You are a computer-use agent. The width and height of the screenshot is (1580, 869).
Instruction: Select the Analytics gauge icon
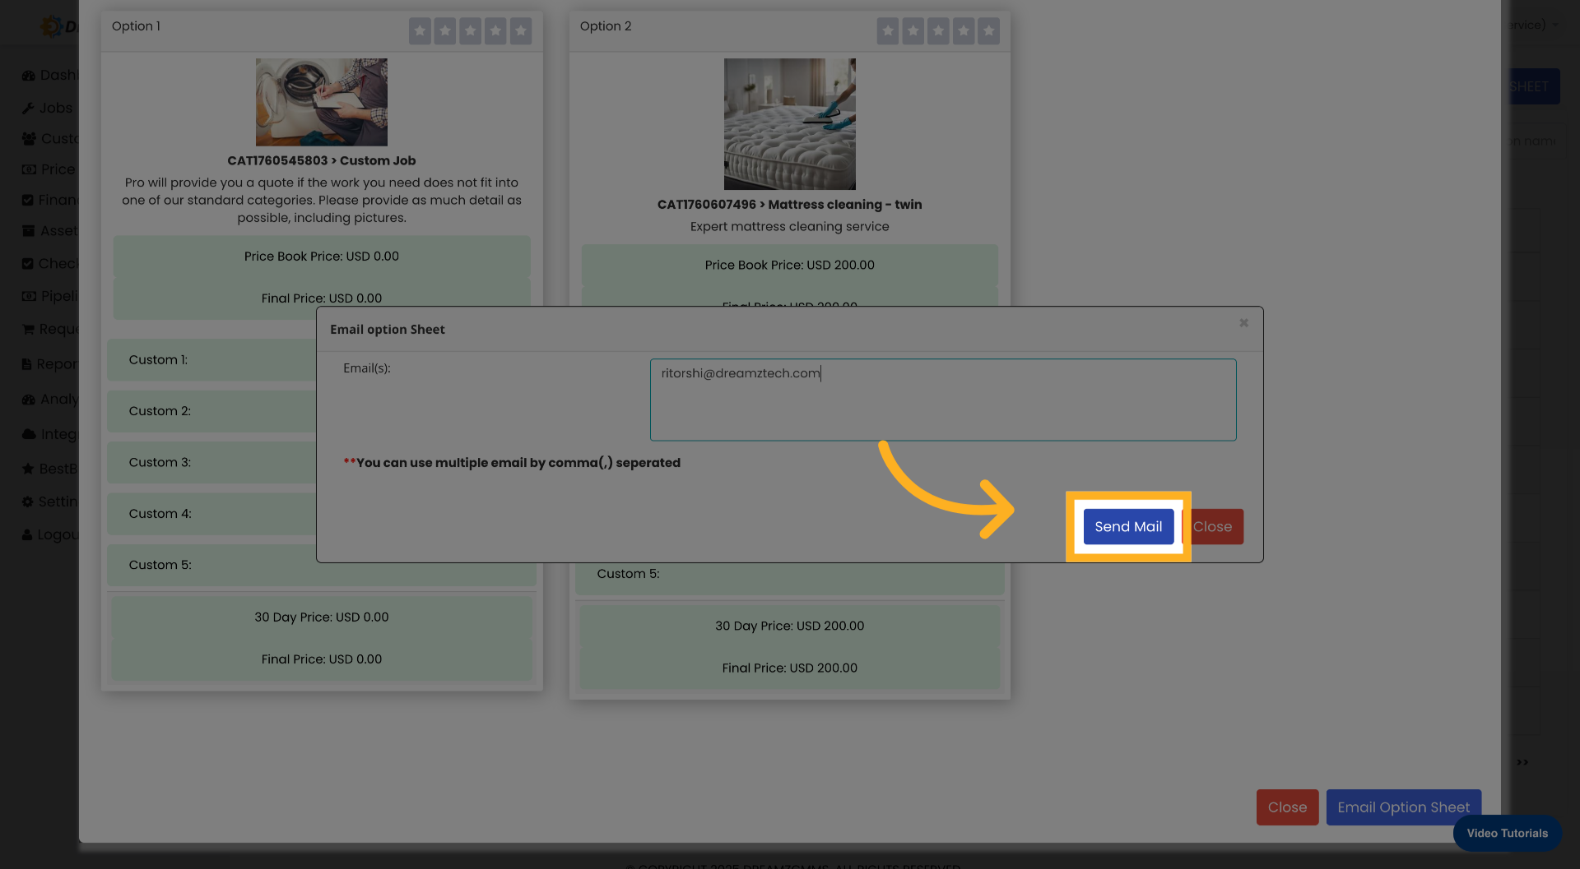coord(29,399)
